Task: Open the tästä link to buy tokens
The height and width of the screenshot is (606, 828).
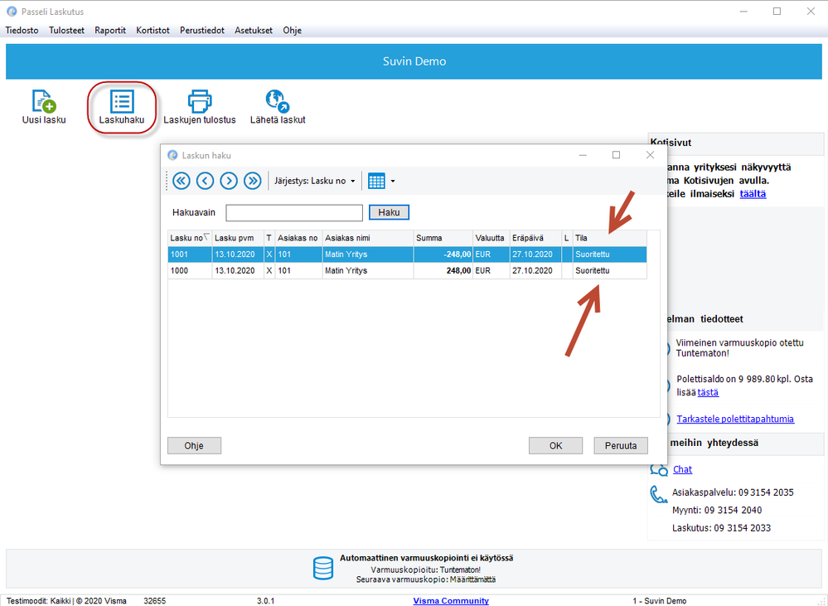Action: (708, 392)
